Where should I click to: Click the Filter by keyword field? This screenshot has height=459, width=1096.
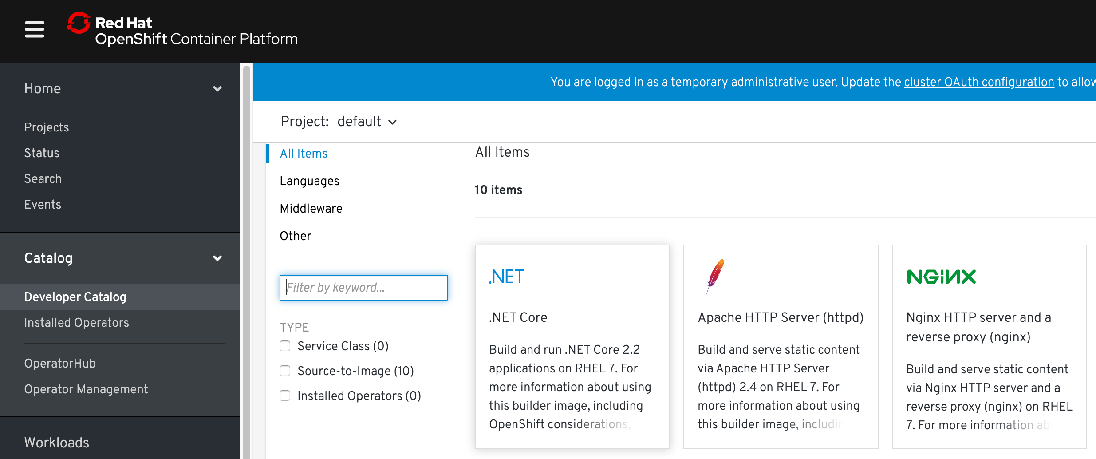tap(363, 288)
